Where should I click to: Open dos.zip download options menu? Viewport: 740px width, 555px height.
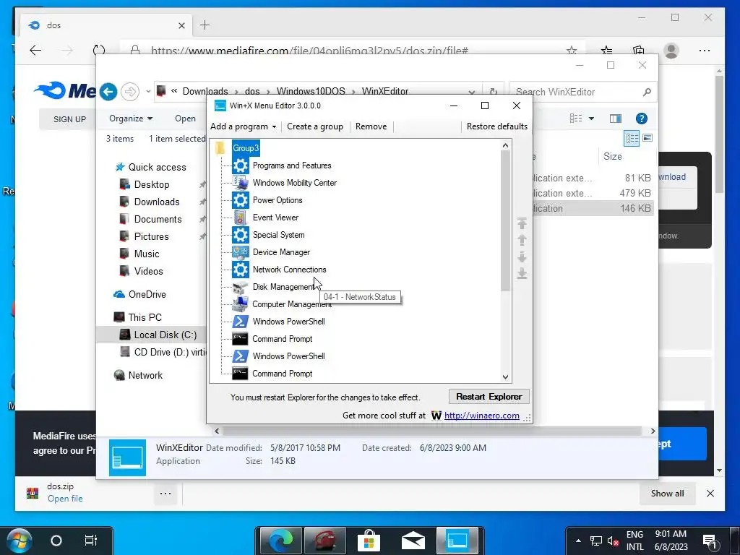click(x=165, y=494)
